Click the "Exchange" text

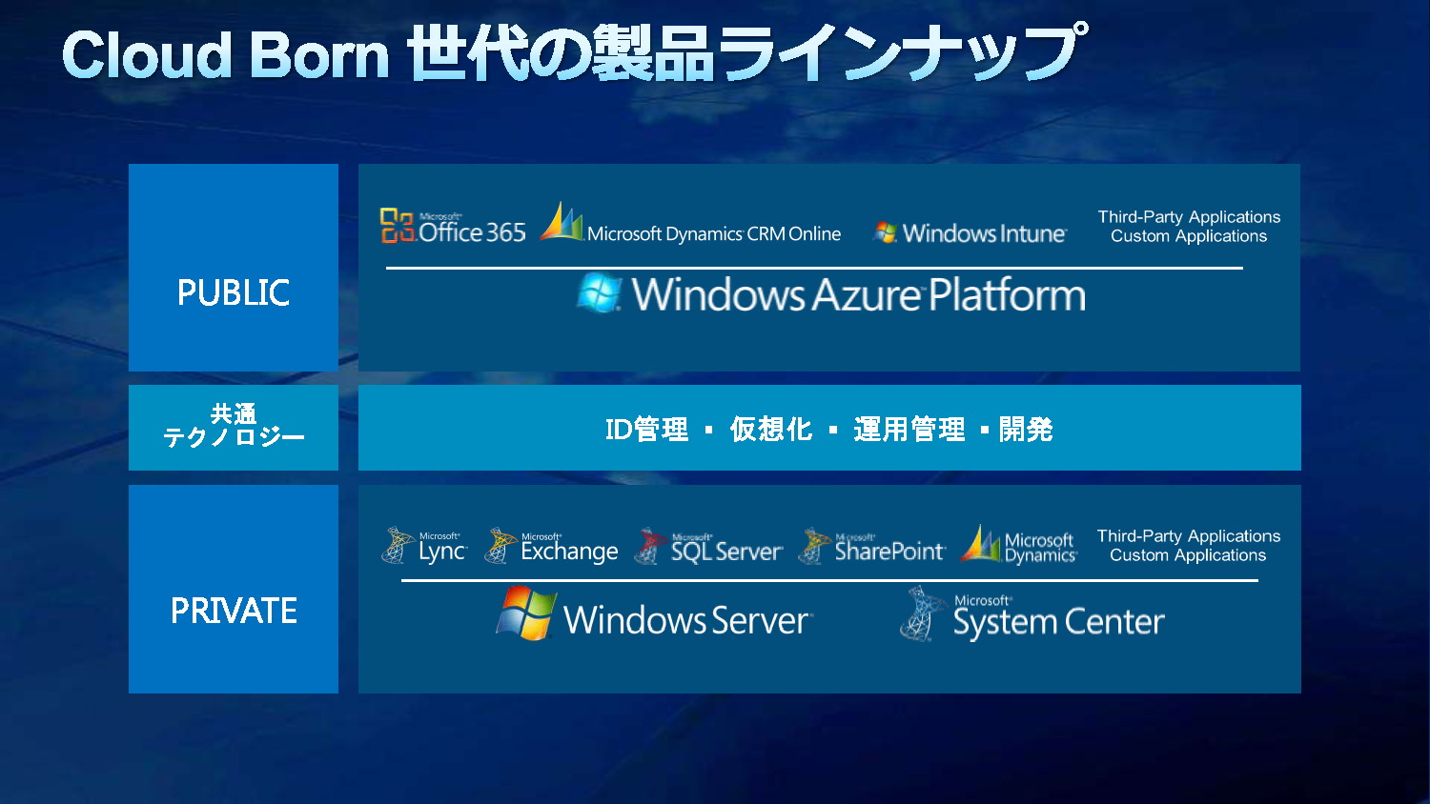[570, 552]
